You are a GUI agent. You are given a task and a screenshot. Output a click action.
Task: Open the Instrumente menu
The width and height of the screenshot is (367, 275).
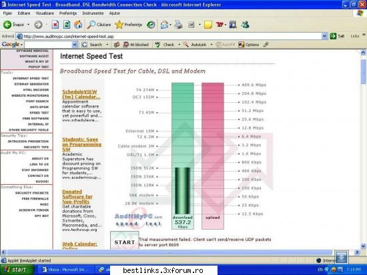93,13
